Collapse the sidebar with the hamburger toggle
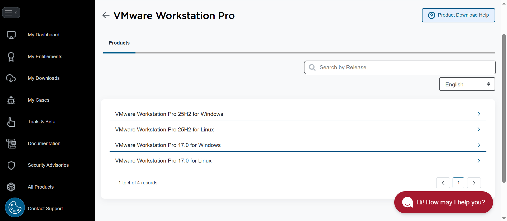This screenshot has height=221, width=507. coord(11,13)
